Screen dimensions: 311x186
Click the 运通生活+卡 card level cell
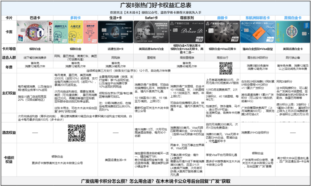116,49
